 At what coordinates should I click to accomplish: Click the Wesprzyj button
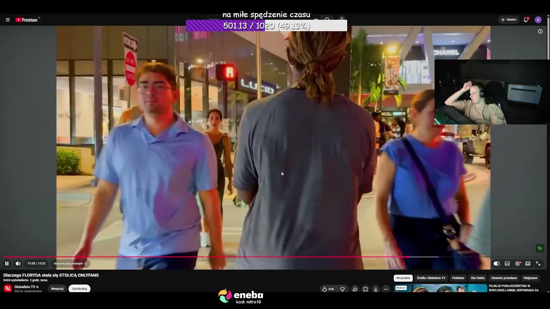coord(57,288)
